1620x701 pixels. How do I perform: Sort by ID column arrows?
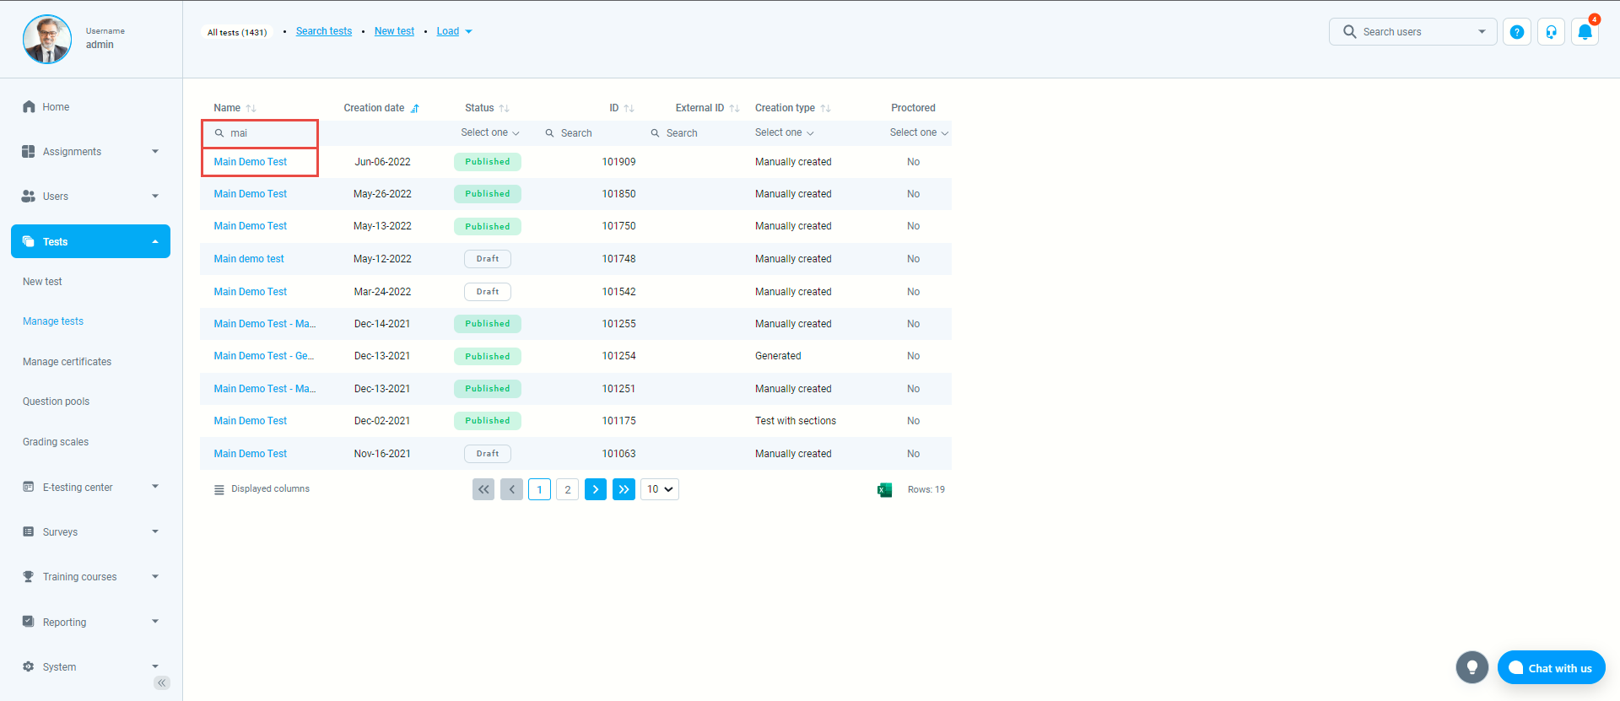click(629, 108)
